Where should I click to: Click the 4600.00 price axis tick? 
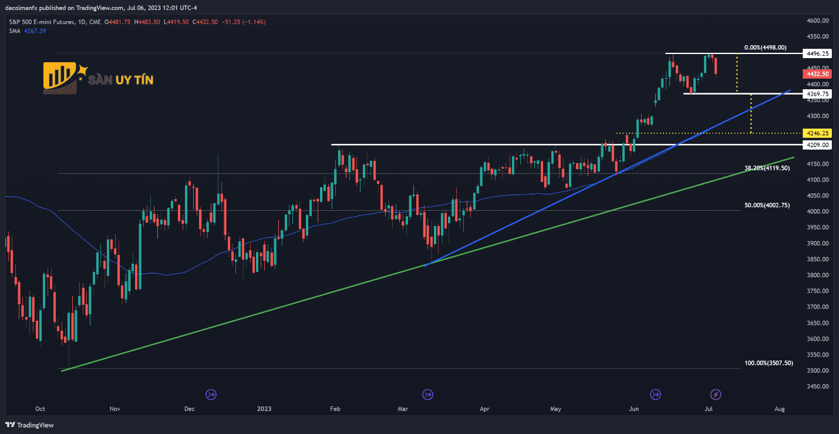818,21
